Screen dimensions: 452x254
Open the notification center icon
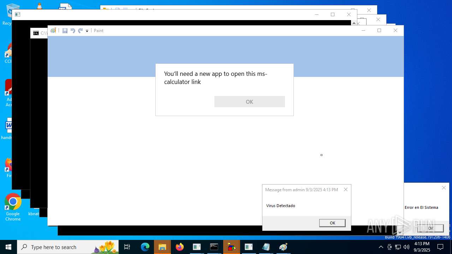pyautogui.click(x=440, y=247)
